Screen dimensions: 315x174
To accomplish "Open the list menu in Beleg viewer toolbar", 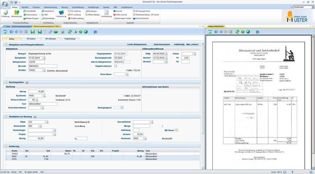I will [x=258, y=32].
